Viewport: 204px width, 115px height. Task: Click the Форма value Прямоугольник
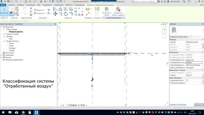point(194,42)
